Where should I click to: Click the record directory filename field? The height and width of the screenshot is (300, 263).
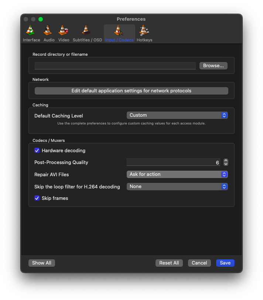pos(115,65)
